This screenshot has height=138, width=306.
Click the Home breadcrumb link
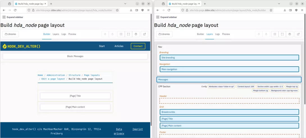(x=40, y=75)
